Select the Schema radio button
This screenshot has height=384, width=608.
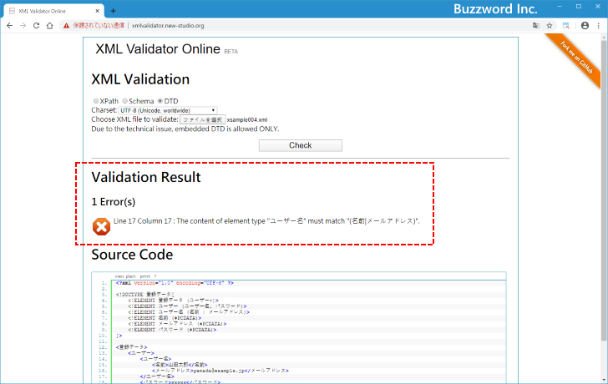click(124, 101)
